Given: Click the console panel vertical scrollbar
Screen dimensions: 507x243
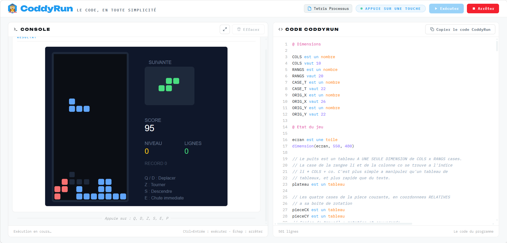Looking at the screenshot, I should [x=266, y=135].
